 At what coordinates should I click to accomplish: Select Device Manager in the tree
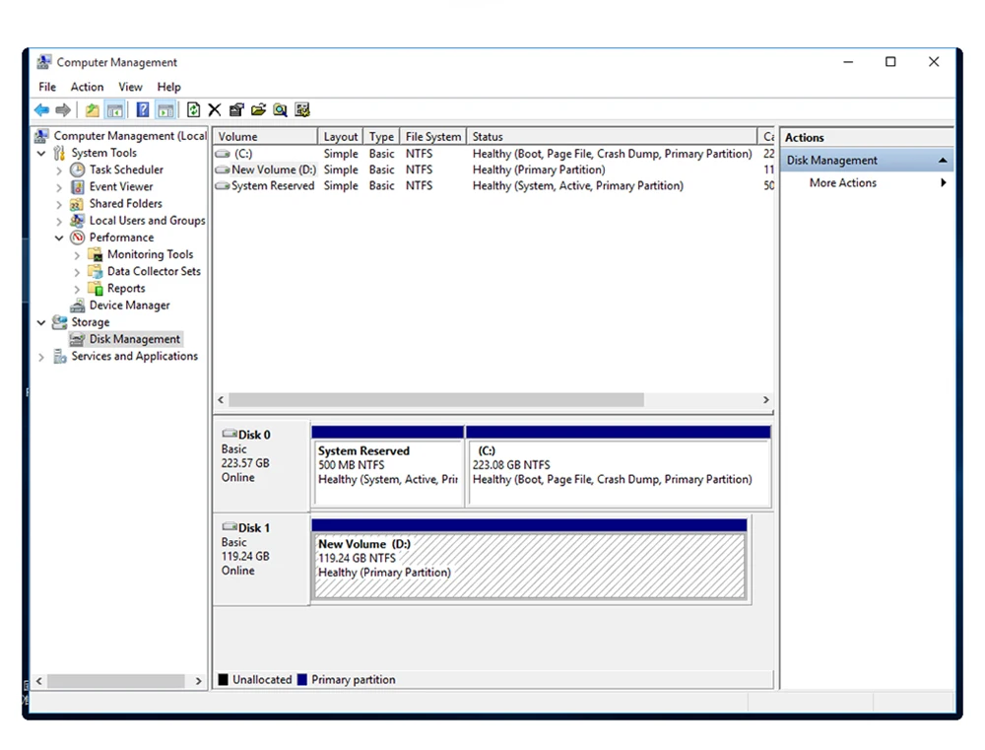pyautogui.click(x=129, y=306)
